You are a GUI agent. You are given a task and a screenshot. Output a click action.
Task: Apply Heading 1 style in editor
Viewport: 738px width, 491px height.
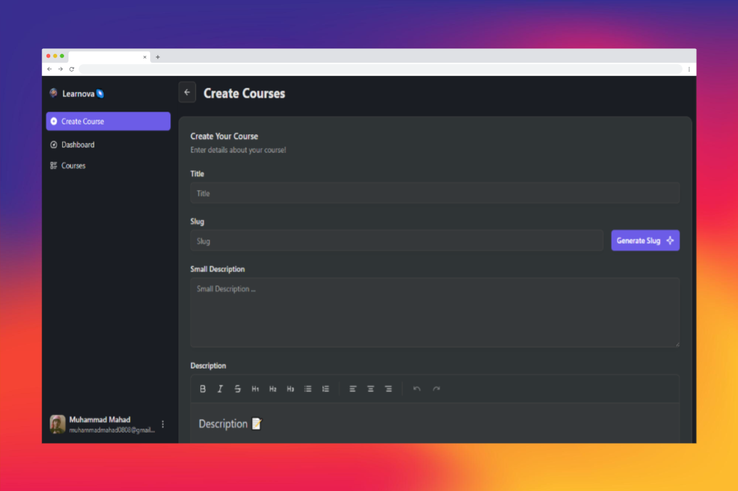coord(255,389)
